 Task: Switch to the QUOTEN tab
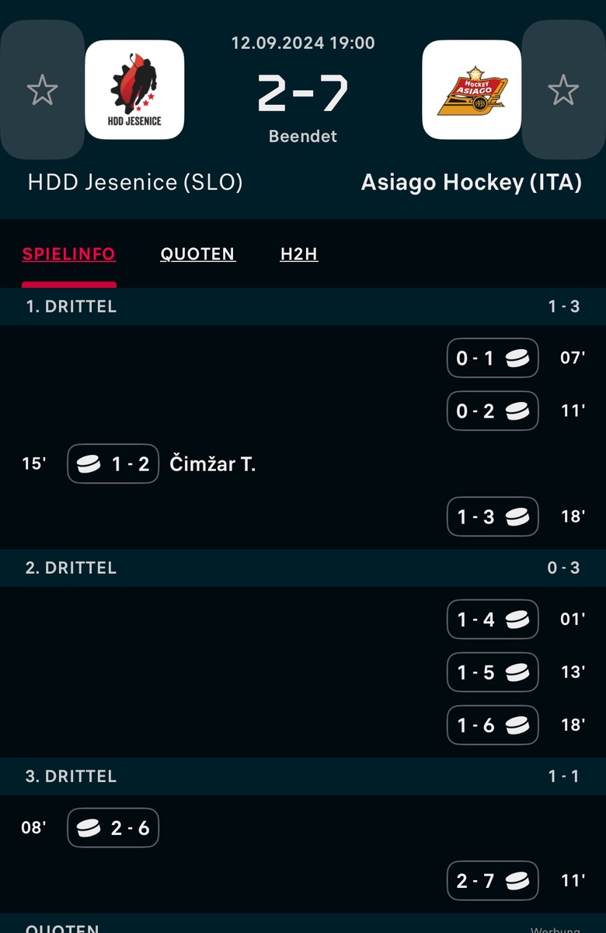coord(197,254)
